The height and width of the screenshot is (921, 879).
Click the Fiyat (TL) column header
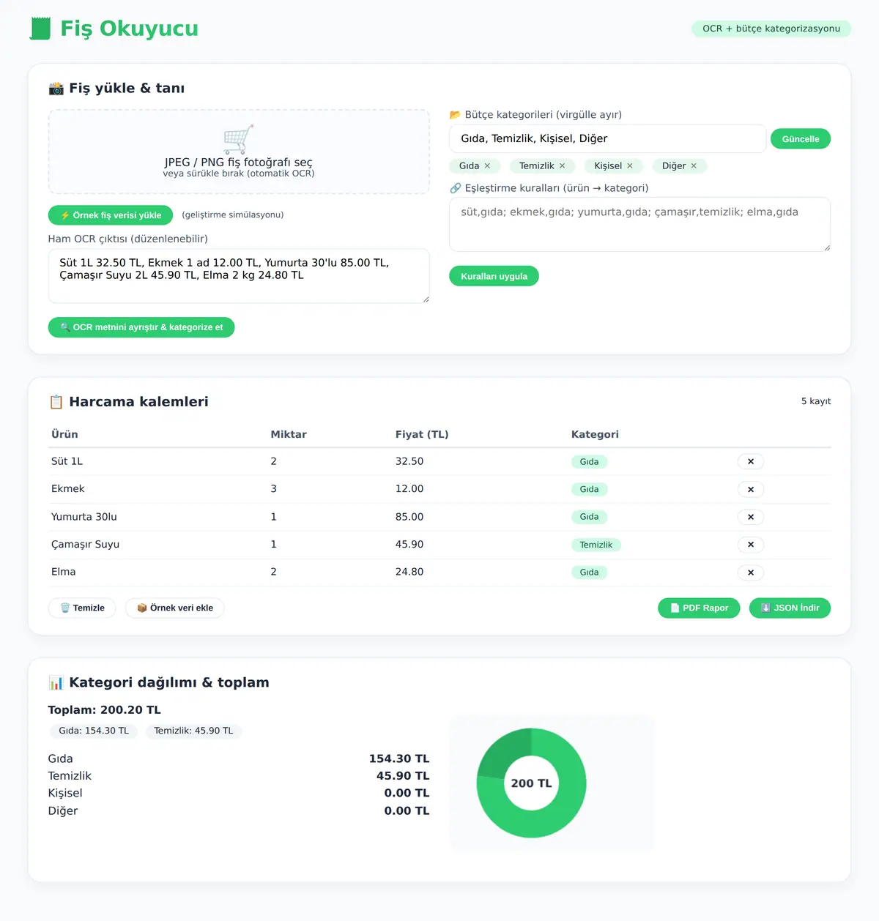click(422, 434)
